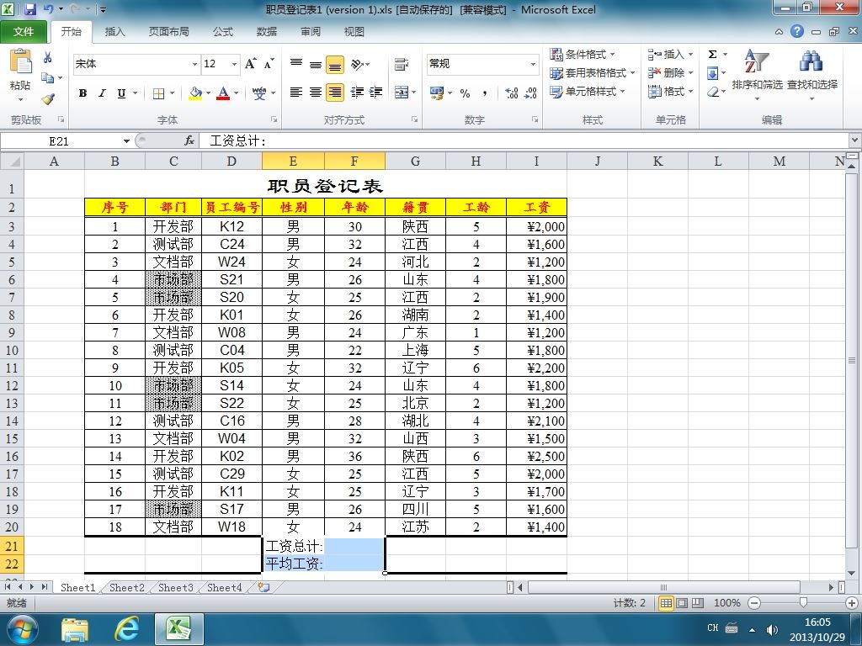This screenshot has width=862, height=646.
Task: Click the zoom slider handle
Action: point(803,603)
